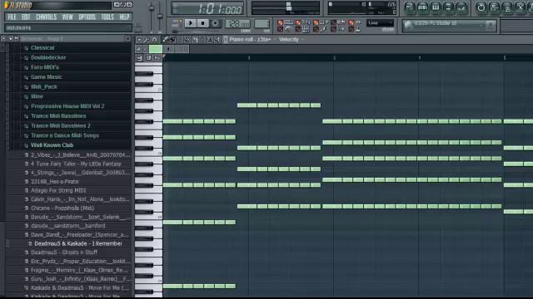
Task: Expand the Progressive House MIDI Vol 2 folder
Action: (x=67, y=106)
